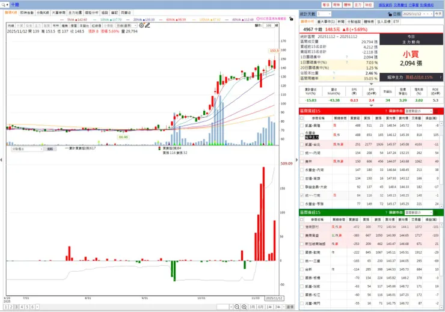Open chart settings gear icon

tap(141, 25)
